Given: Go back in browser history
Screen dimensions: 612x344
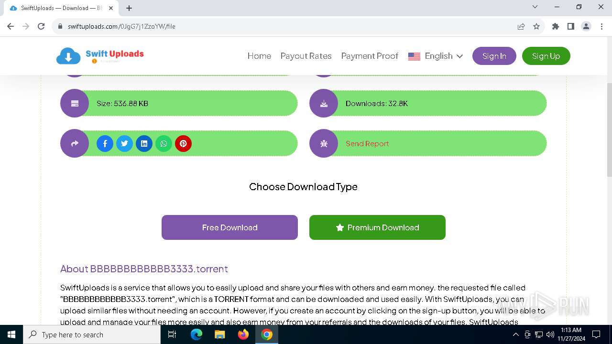Looking at the screenshot, I should [x=11, y=26].
